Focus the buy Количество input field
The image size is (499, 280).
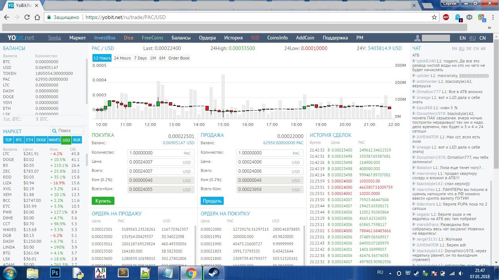pyautogui.click(x=161, y=153)
